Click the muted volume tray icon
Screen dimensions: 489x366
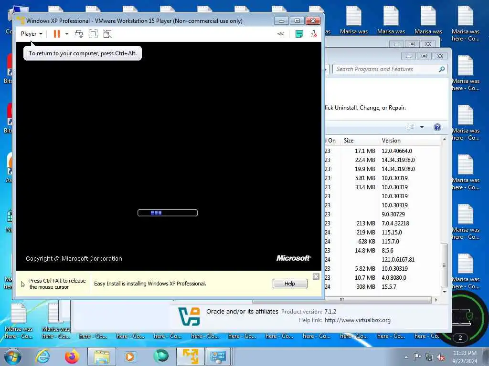441,357
